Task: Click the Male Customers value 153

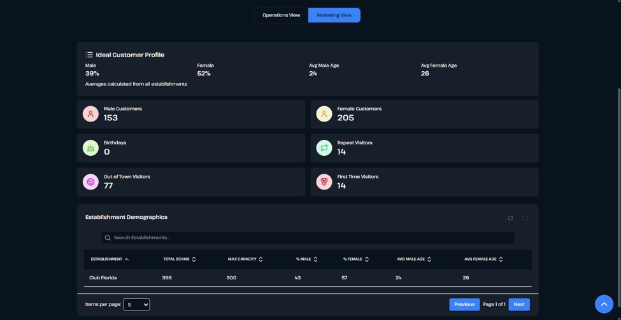Action: point(111,118)
